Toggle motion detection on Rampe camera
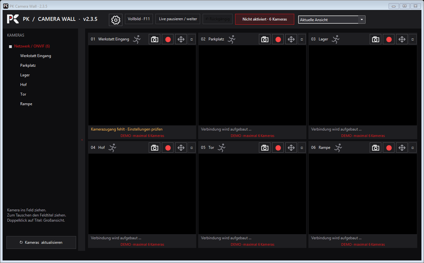 pos(338,148)
